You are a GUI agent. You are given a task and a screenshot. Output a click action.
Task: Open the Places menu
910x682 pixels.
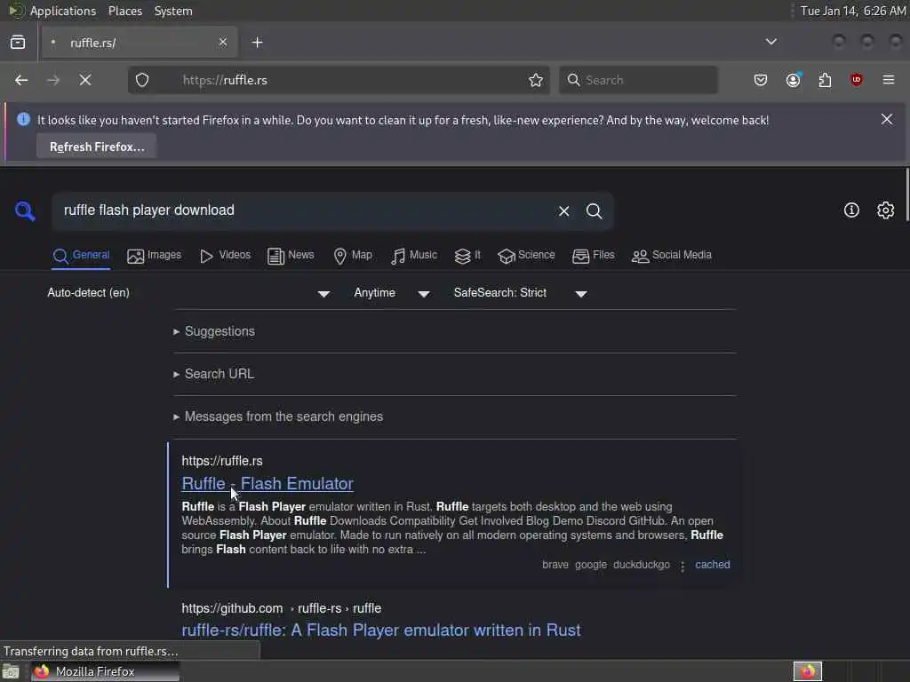pos(124,11)
